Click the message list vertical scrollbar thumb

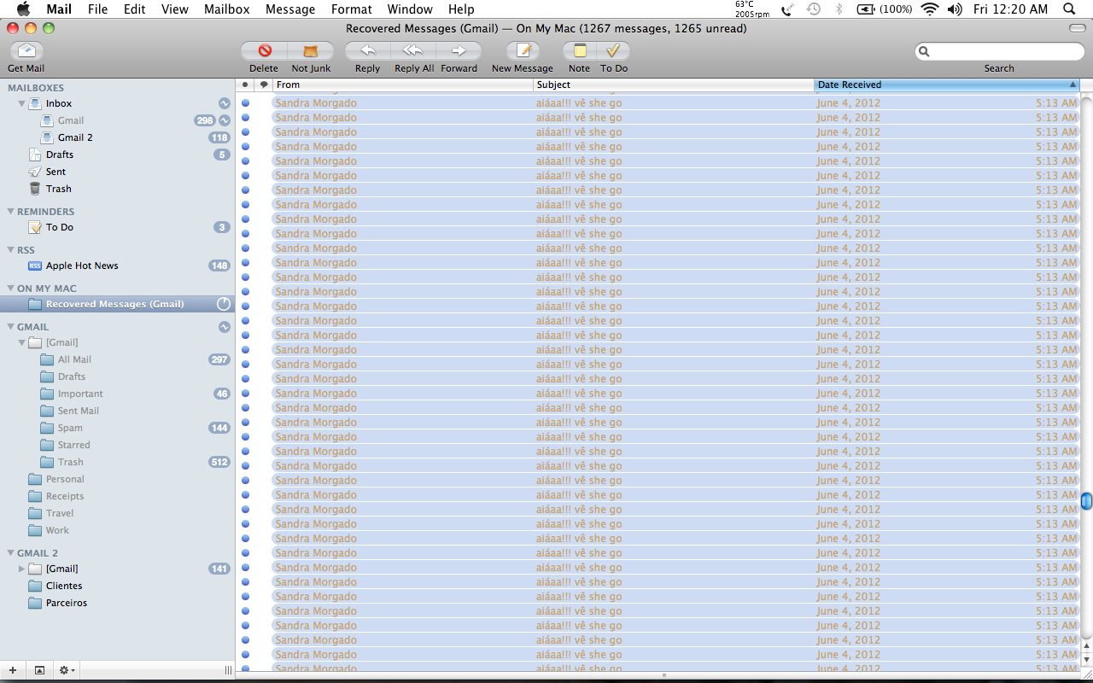(1086, 501)
